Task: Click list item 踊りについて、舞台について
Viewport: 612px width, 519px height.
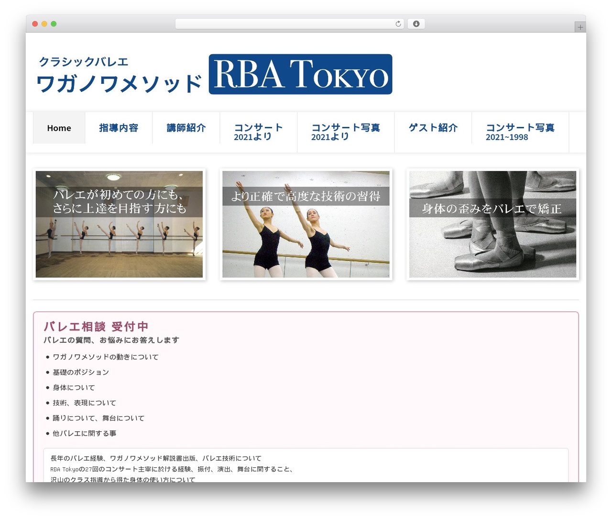Action: point(98,418)
